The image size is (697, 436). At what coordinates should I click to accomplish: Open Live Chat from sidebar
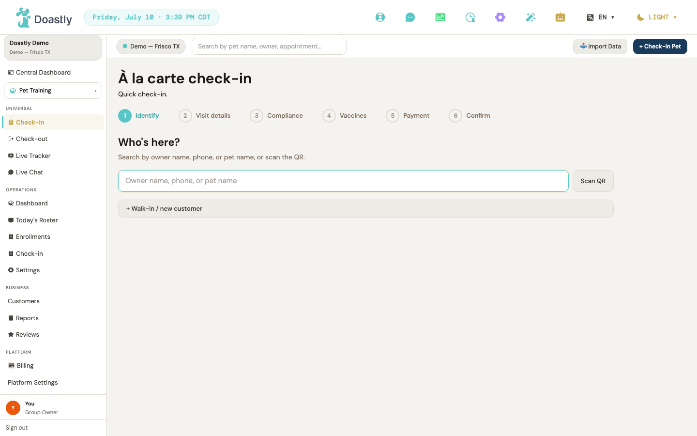click(53, 172)
